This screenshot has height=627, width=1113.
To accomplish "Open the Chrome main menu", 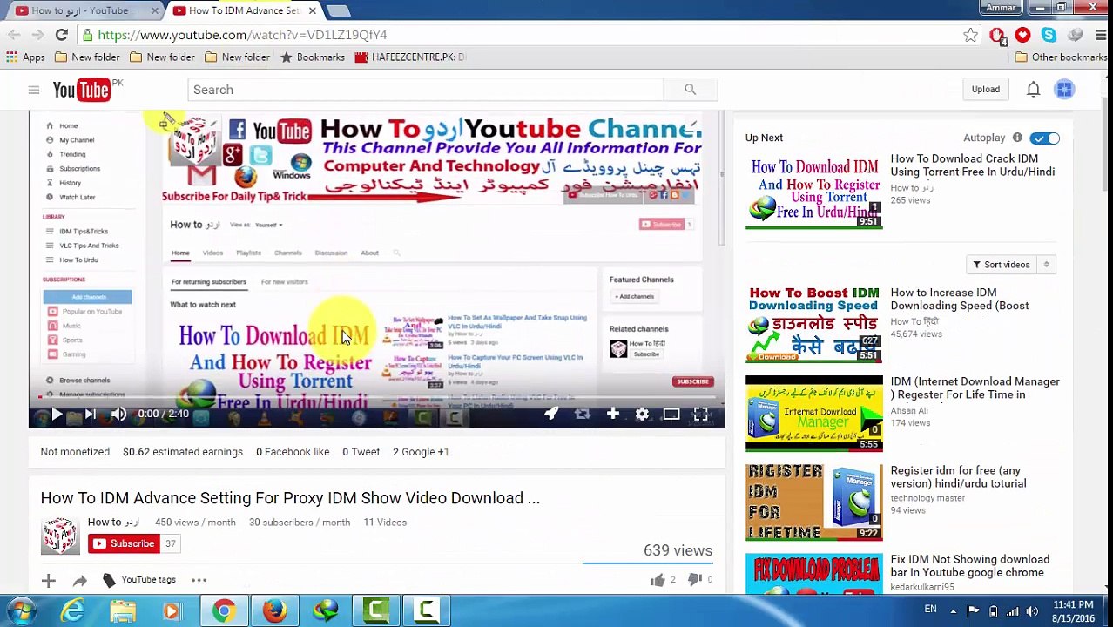I will [x=1101, y=35].
